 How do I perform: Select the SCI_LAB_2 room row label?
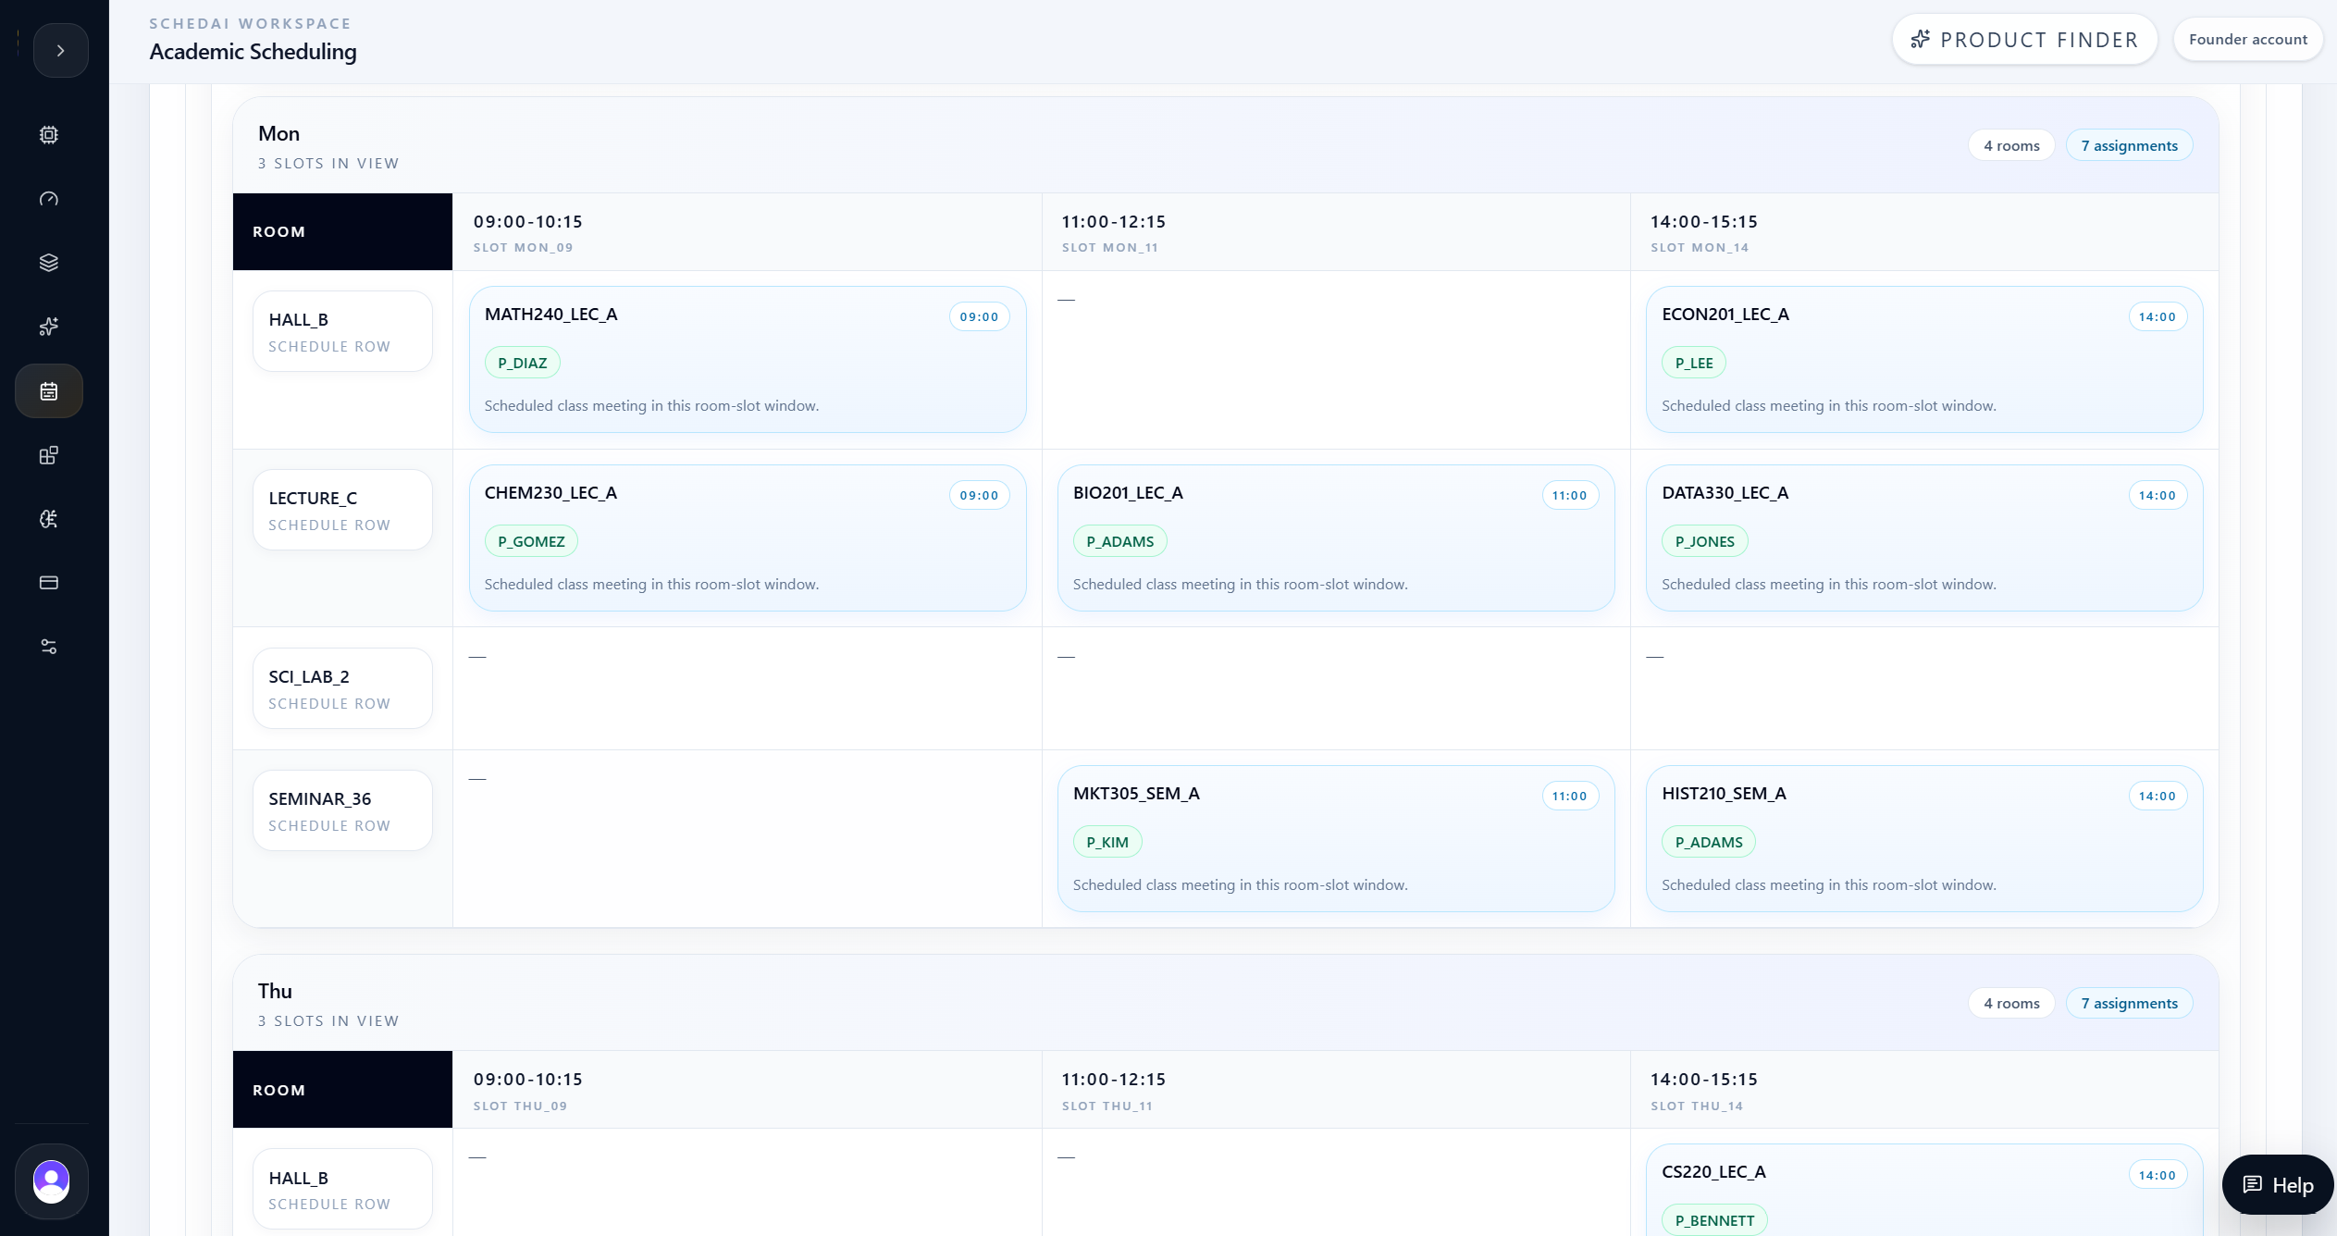(342, 688)
